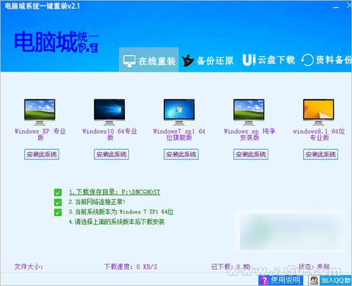Click the U cloud disk icon
Screen dimensions: 352x286
click(249, 60)
